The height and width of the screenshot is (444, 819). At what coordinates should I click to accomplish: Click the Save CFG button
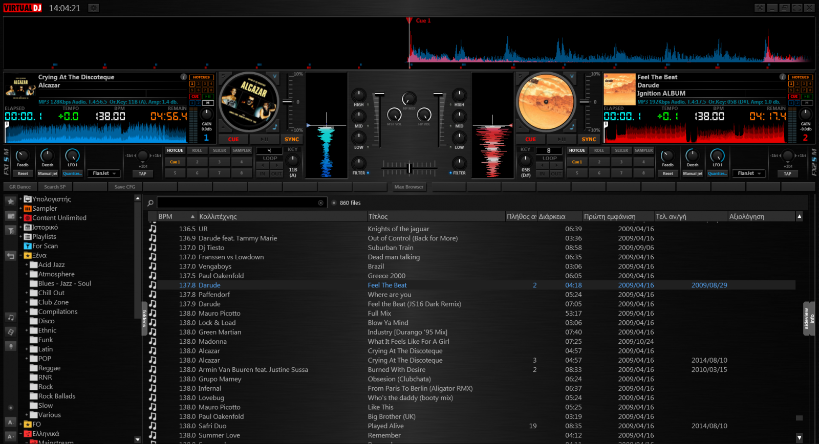125,187
